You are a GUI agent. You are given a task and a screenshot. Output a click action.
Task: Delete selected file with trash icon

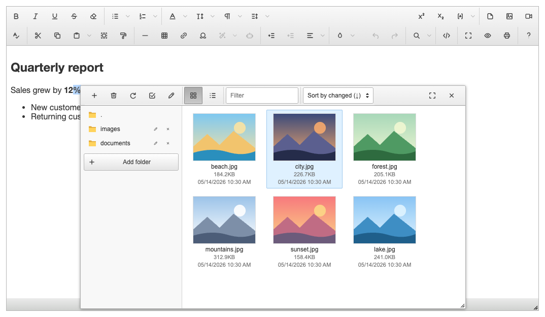coord(114,96)
